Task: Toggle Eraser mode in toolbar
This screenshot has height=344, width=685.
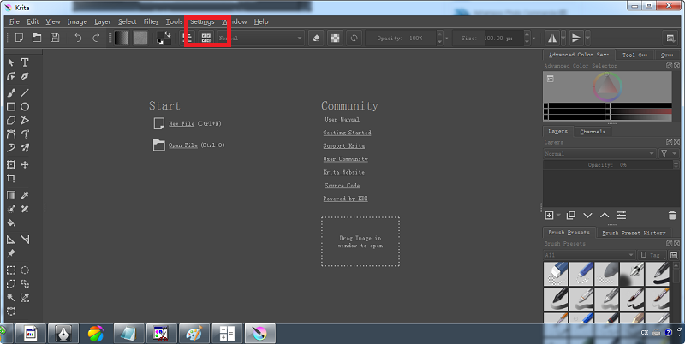Action: tap(316, 38)
